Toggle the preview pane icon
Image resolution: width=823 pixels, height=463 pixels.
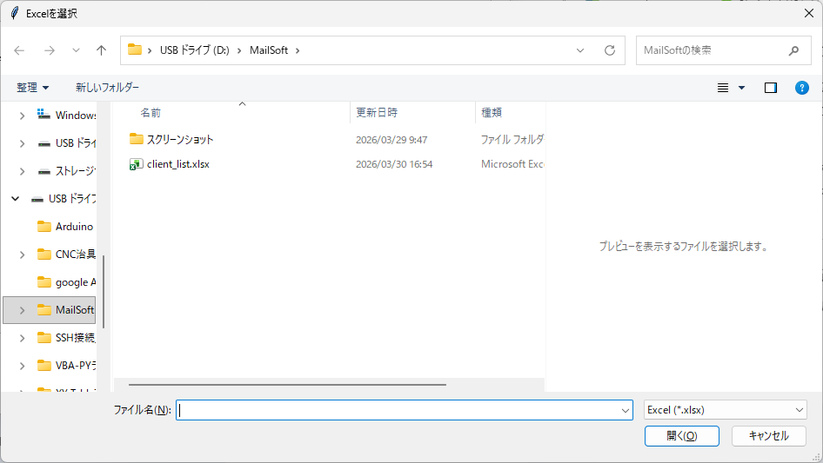tap(770, 88)
